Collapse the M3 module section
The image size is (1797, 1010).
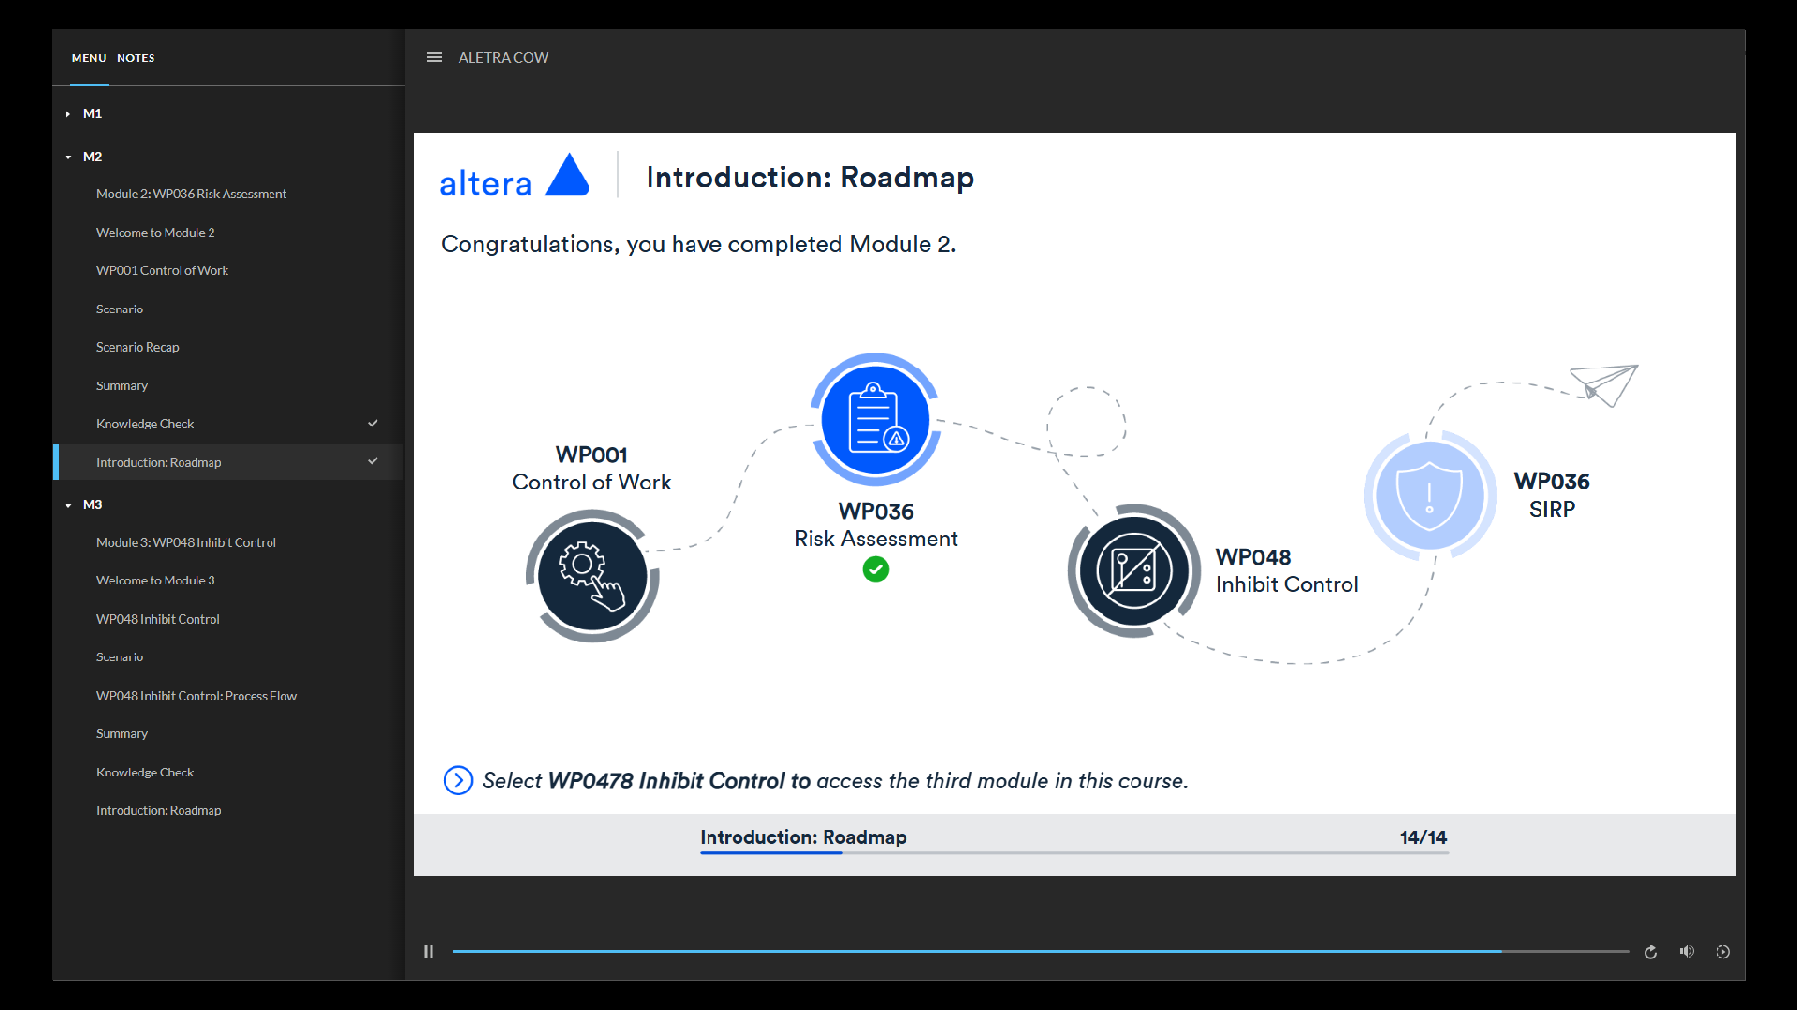click(68, 505)
